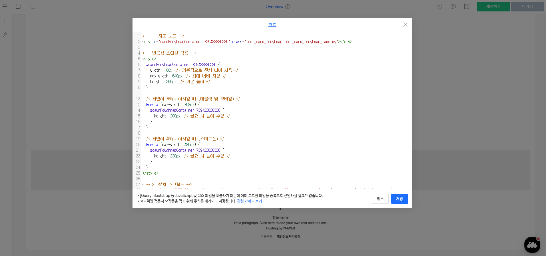Click the 개인정보처리방침 footer link
The height and width of the screenshot is (256, 546).
click(x=288, y=237)
